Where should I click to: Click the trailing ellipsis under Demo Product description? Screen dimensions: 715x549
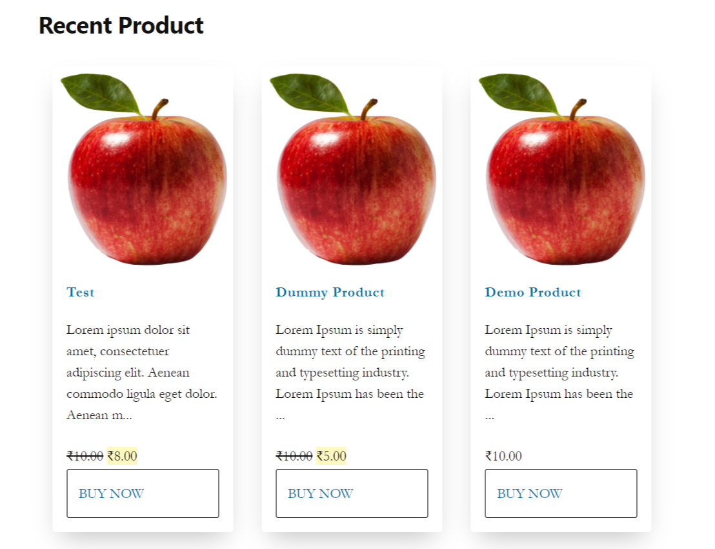click(490, 417)
